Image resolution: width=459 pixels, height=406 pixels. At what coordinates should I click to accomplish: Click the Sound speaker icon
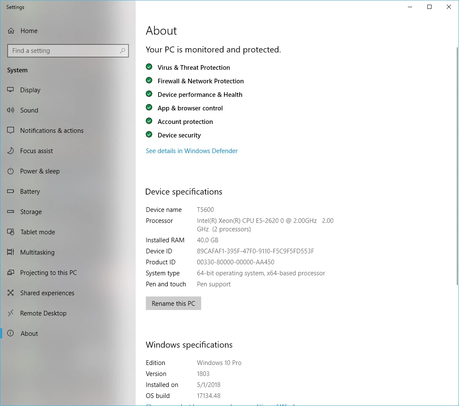[11, 110]
